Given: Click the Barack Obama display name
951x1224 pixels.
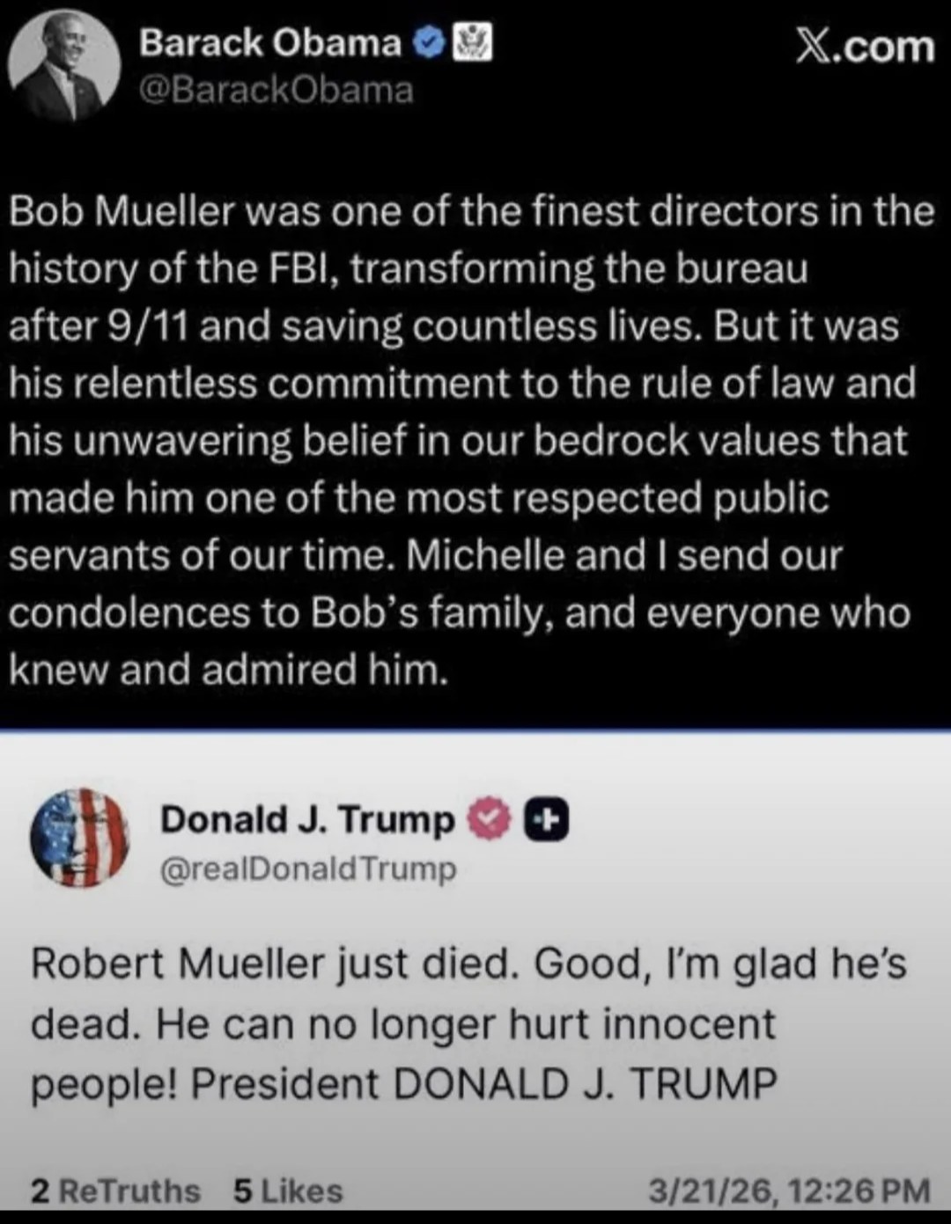Looking at the screenshot, I should 269,42.
